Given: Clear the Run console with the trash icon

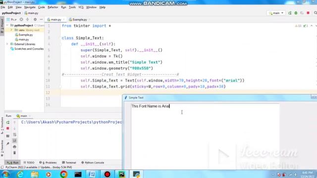Looking at the screenshot, I should coord(14,153).
